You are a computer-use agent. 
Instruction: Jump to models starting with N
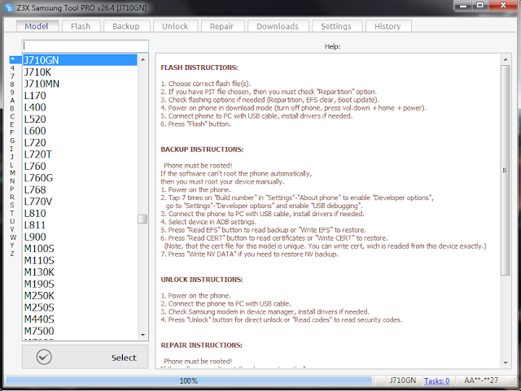tap(12, 181)
